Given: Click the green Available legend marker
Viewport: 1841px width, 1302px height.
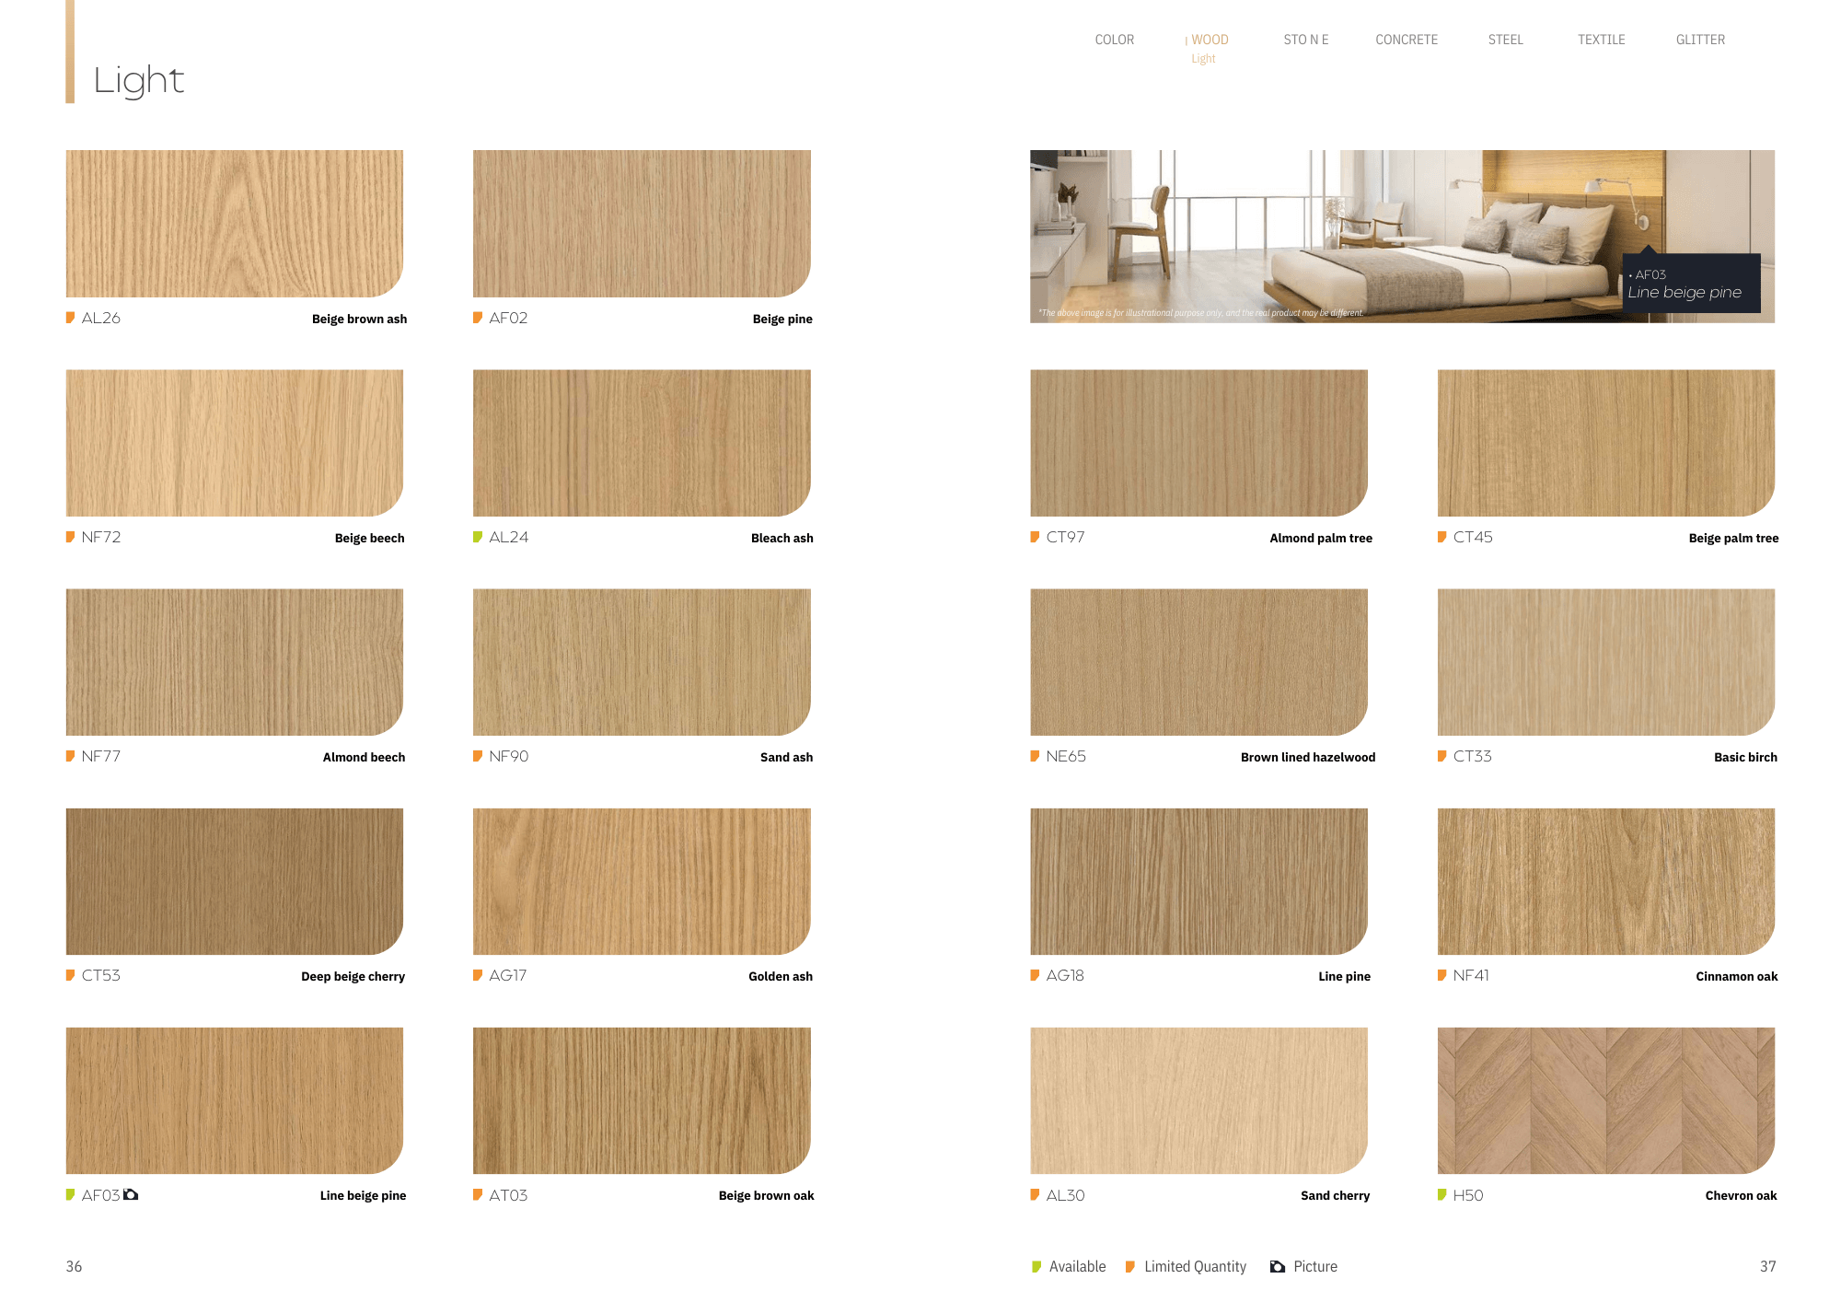Looking at the screenshot, I should (x=1036, y=1267).
